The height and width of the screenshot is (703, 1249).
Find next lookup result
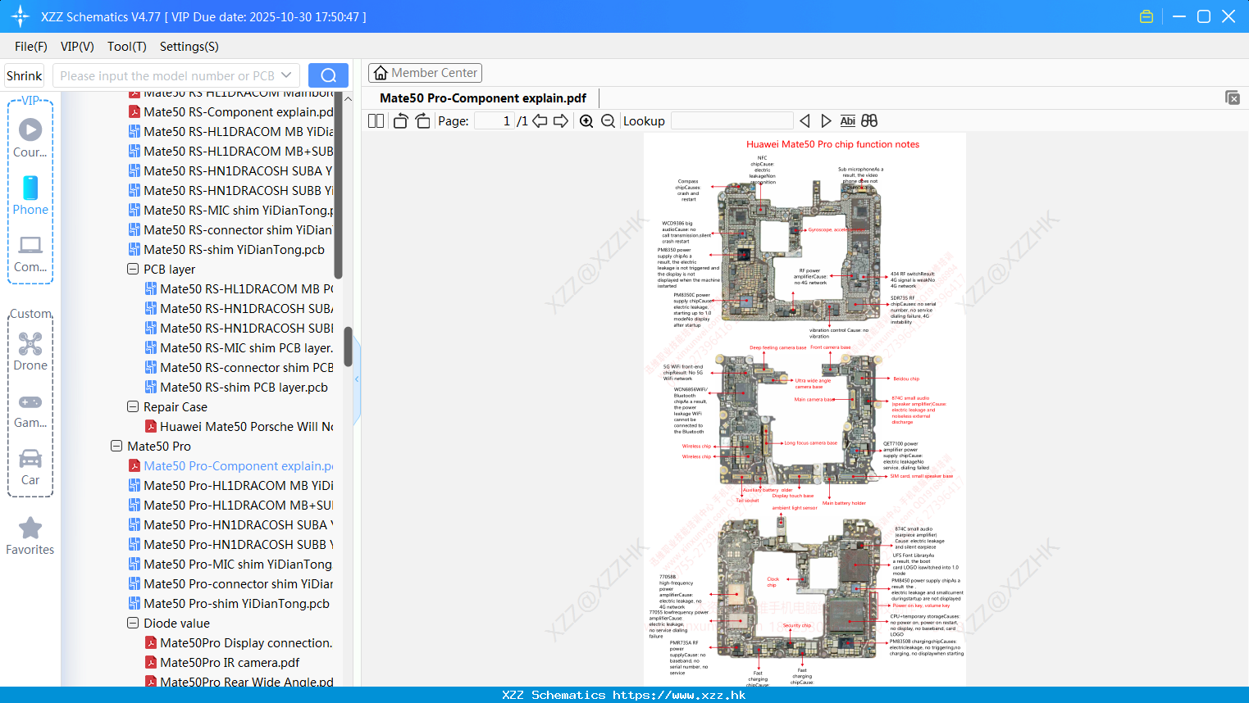pyautogui.click(x=826, y=121)
